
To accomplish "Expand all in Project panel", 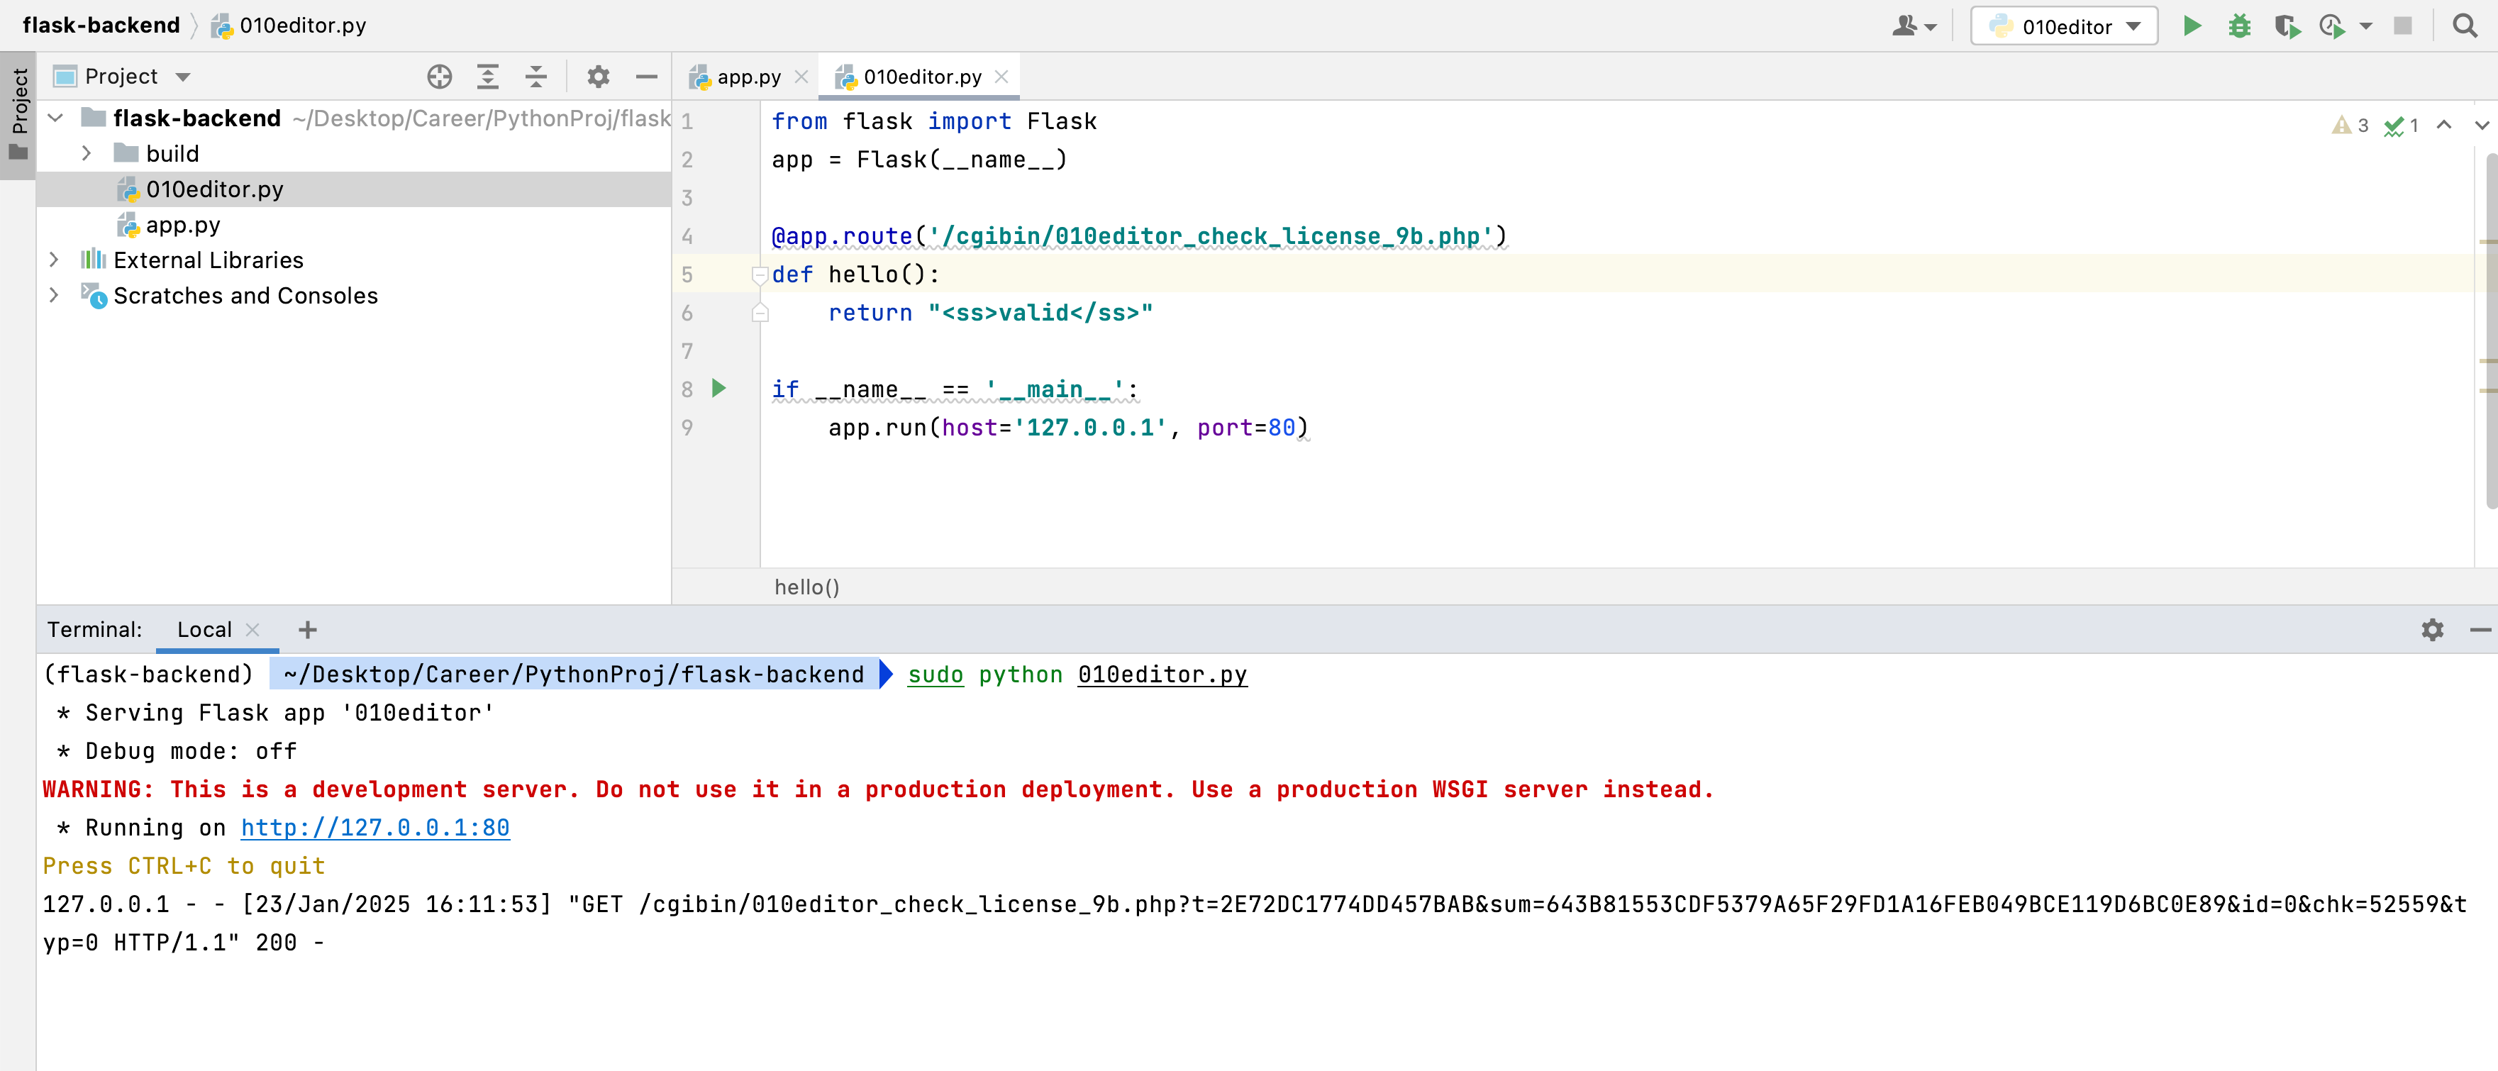I will click(x=488, y=77).
